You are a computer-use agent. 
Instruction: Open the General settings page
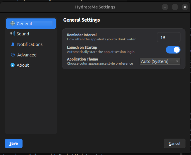point(31,23)
